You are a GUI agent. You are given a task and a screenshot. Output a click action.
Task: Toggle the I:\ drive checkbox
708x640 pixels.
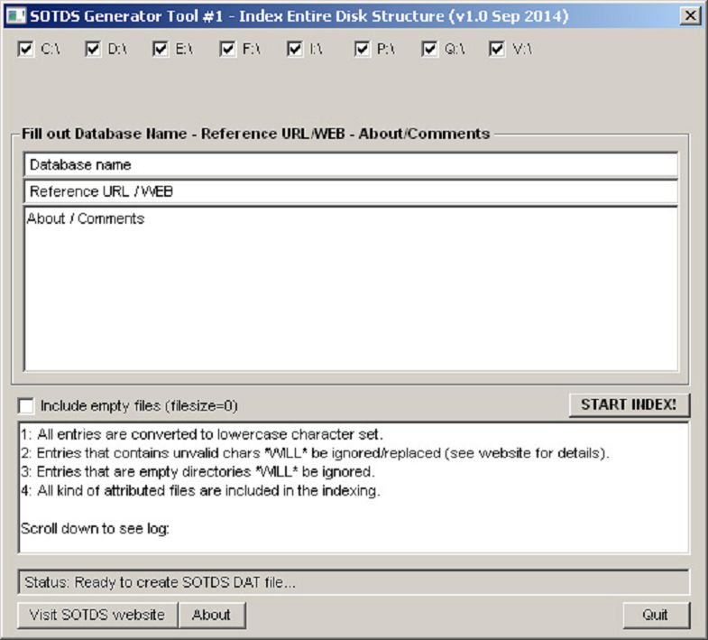point(295,50)
